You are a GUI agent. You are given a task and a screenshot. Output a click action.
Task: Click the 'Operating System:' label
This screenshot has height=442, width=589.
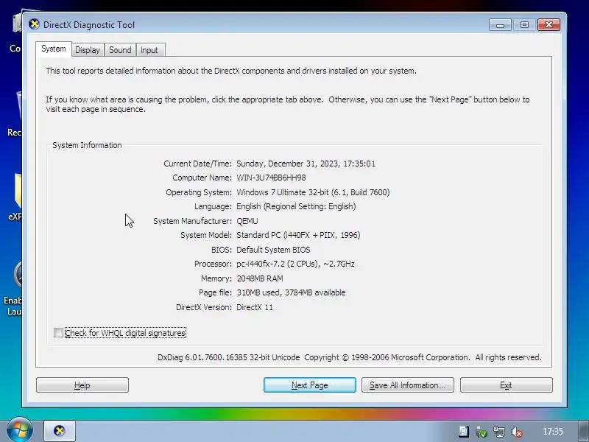pyautogui.click(x=199, y=192)
